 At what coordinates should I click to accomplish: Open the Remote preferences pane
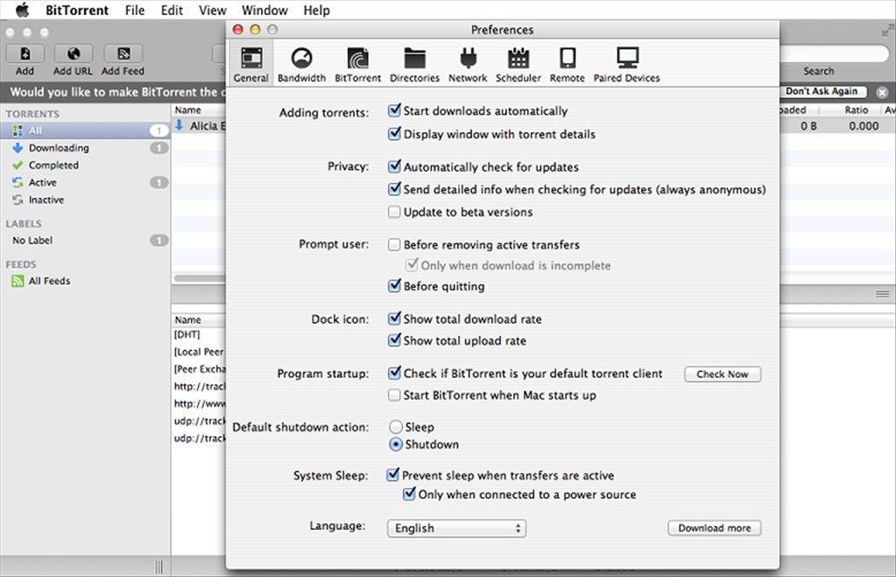pyautogui.click(x=568, y=65)
